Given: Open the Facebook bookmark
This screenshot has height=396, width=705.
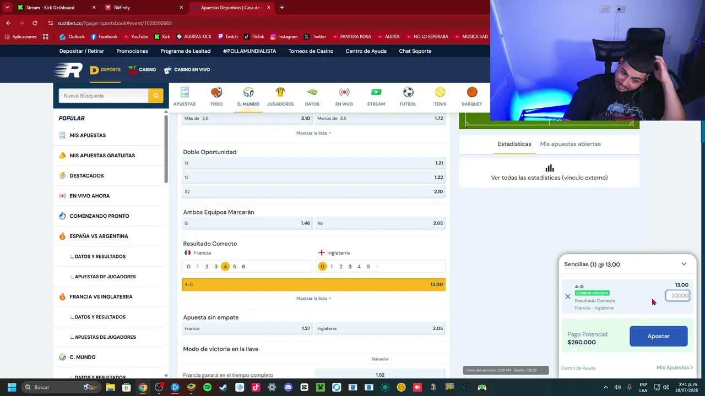Looking at the screenshot, I should [x=104, y=37].
